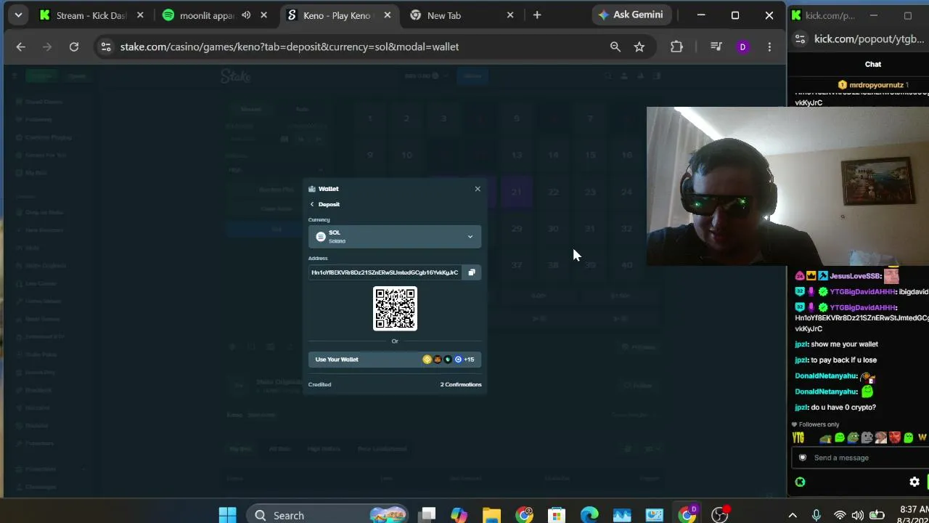This screenshot has height=523, width=929.
Task: Open the taskbar clock showing 8:37 AM
Action: click(x=913, y=515)
